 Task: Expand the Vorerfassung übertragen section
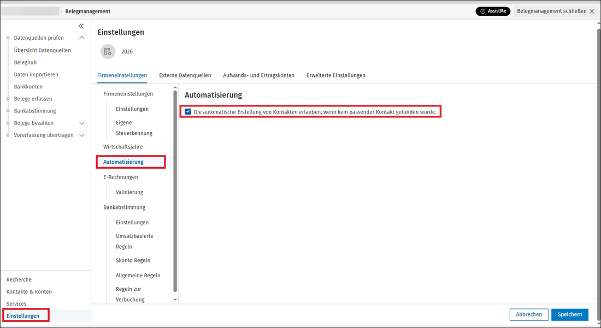(81, 135)
